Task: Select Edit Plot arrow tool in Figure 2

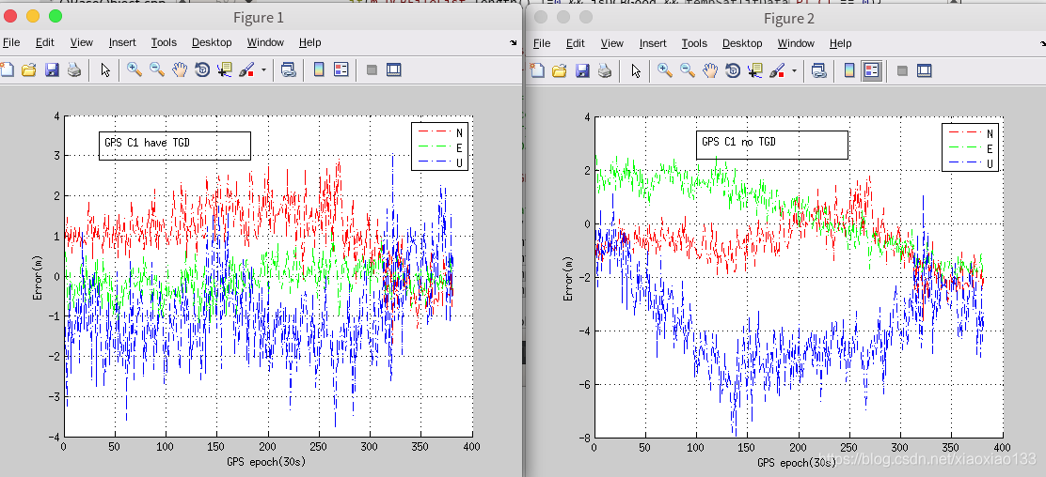Action: coord(636,69)
